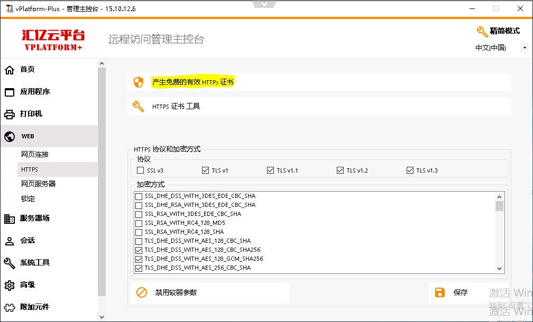Screen dimensions: 533x322
Task: Select the wrench icon beside 系统工具
Action: pos(9,263)
